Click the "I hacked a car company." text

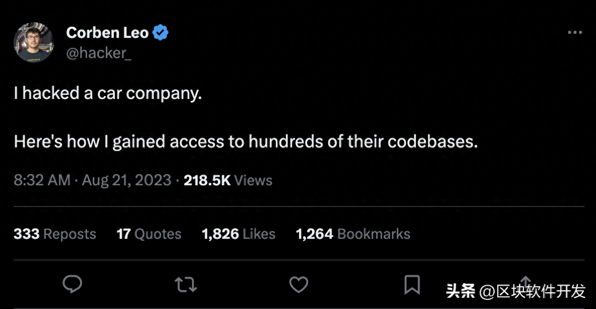pos(108,93)
